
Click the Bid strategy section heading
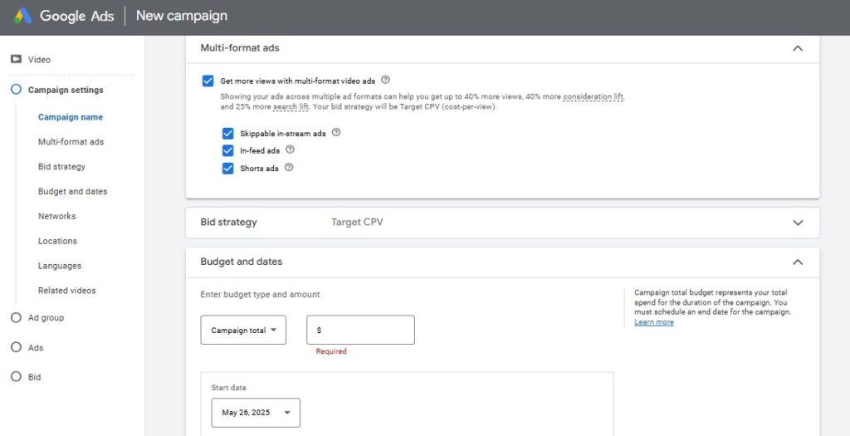point(229,223)
